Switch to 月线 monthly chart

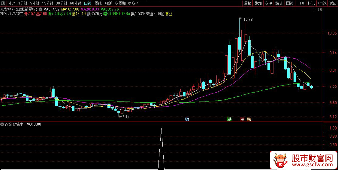[x=108, y=3]
